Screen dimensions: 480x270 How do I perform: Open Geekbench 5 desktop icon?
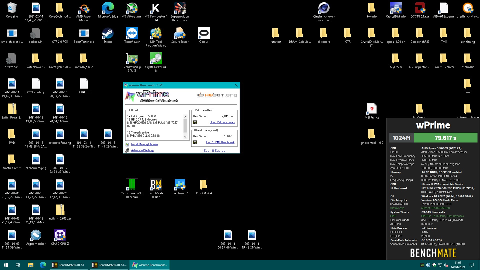click(x=180, y=187)
